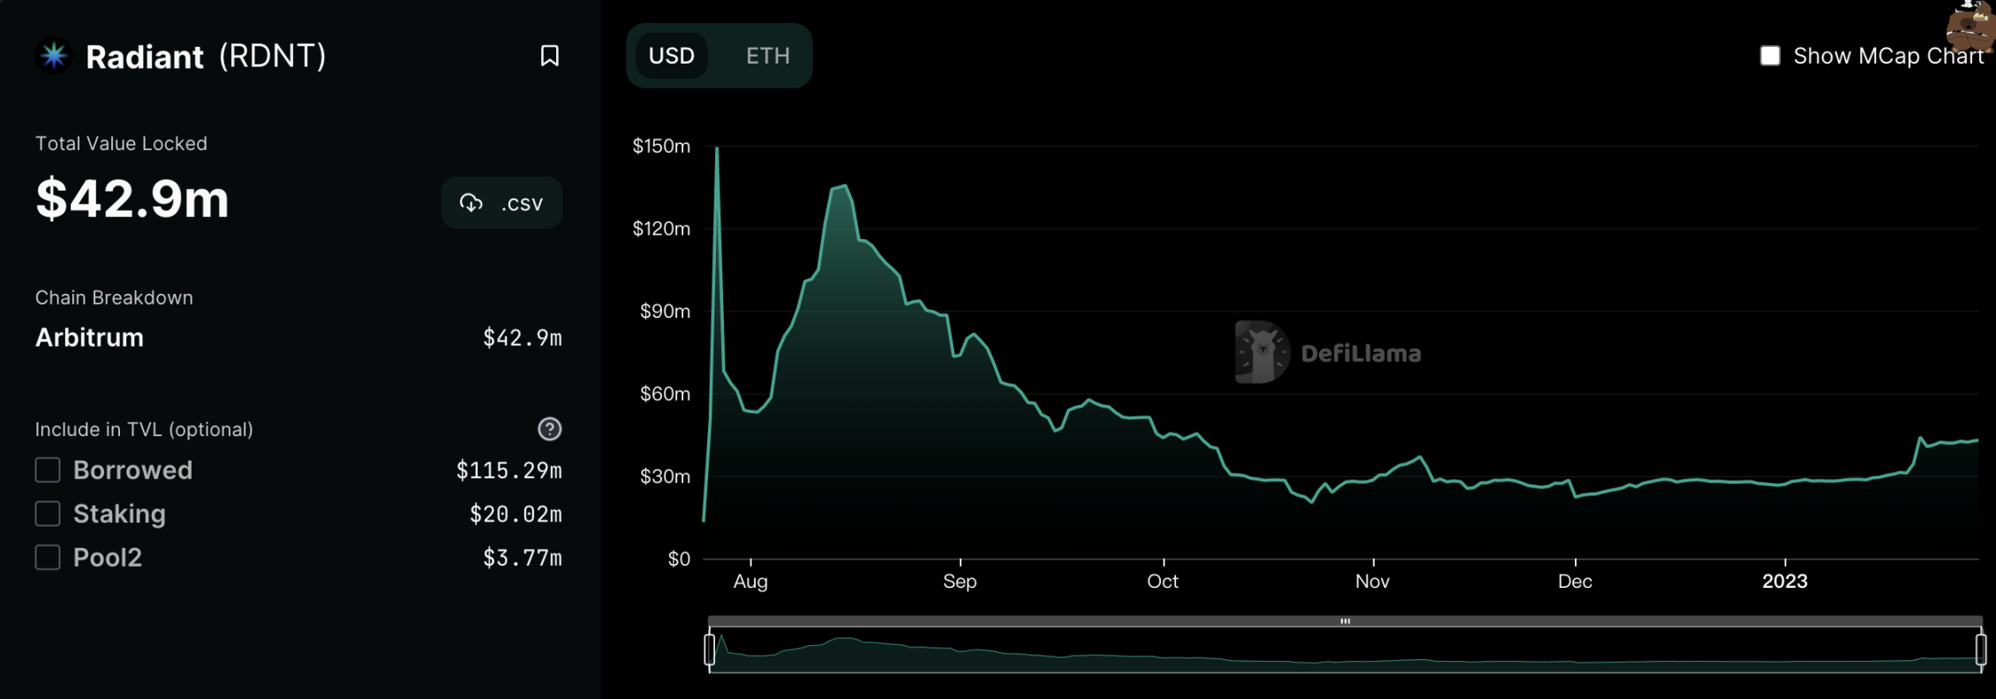Click the Radiant (RDNT) title text
Screen dimensions: 1996x699
206,56
